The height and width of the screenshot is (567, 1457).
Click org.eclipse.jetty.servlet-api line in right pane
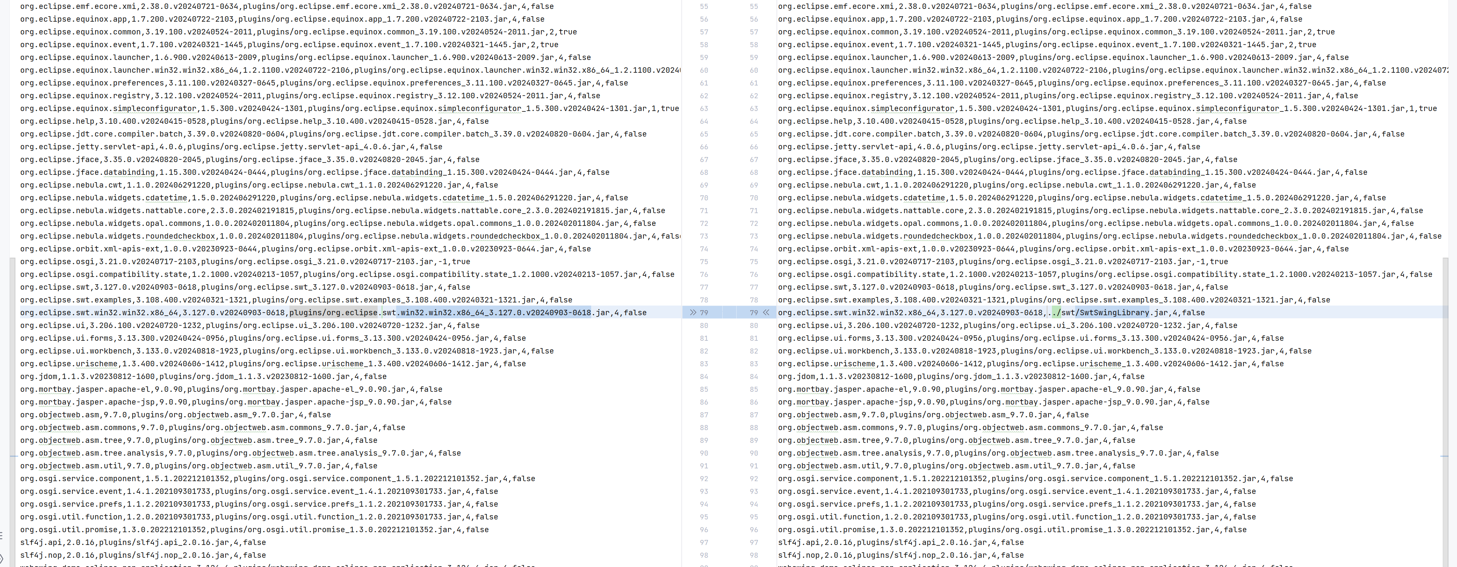click(989, 147)
